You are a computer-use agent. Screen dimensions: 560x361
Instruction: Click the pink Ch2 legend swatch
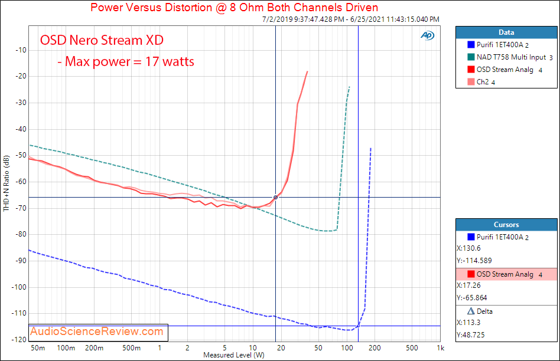[x=471, y=81]
